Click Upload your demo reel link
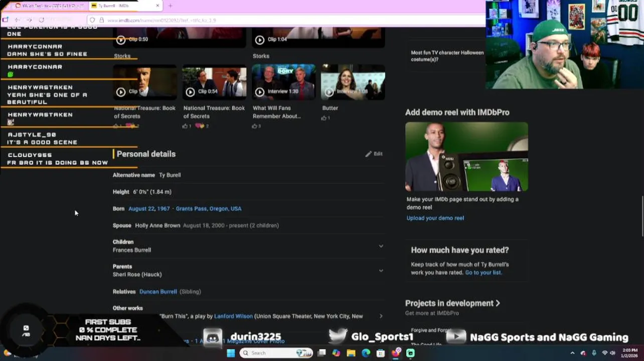 point(435,218)
